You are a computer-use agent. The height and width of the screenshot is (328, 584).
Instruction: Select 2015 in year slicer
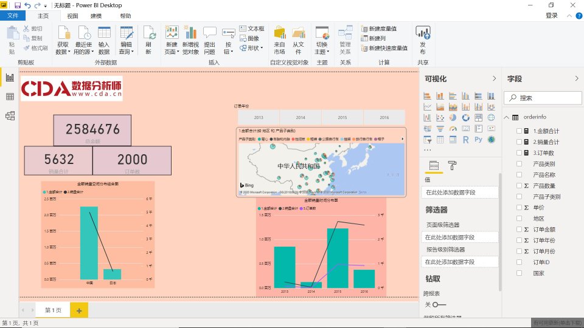(342, 117)
